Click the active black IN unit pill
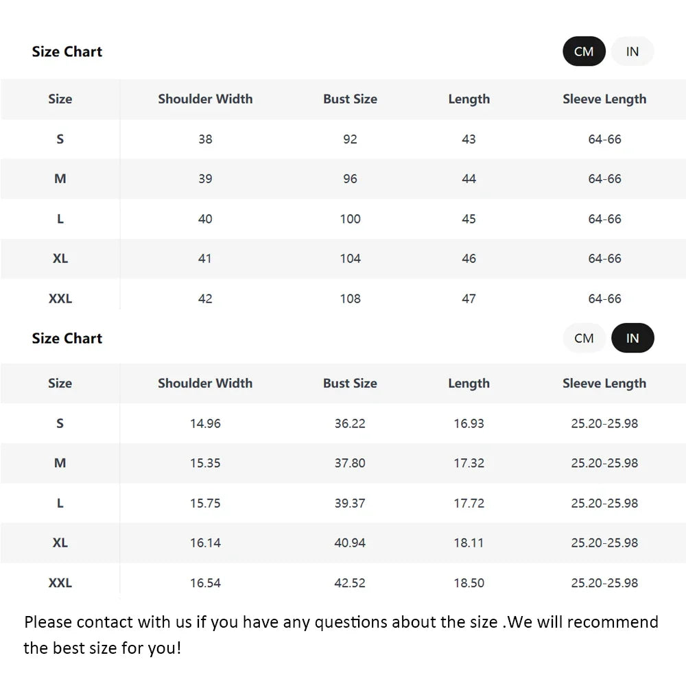The width and height of the screenshot is (686, 686). [632, 338]
